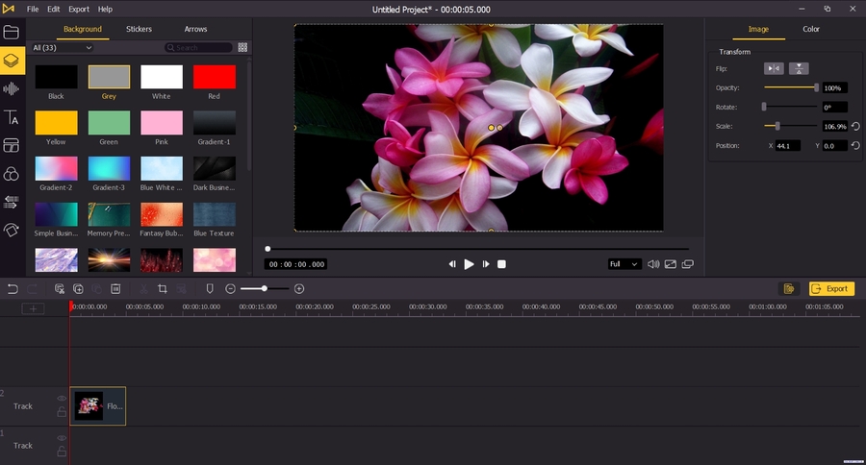Click the background Search field
The image size is (866, 465).
pyautogui.click(x=198, y=47)
